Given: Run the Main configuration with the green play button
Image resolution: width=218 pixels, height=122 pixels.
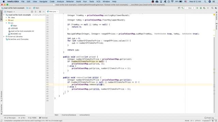Looking at the screenshot, I should coord(197,8).
